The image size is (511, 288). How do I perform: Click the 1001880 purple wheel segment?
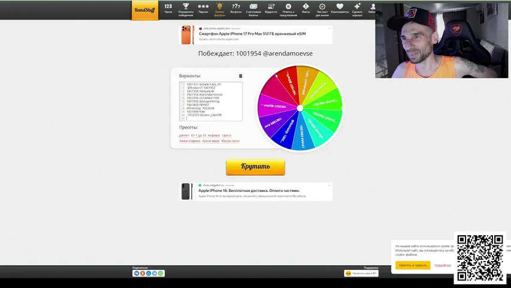(x=276, y=122)
